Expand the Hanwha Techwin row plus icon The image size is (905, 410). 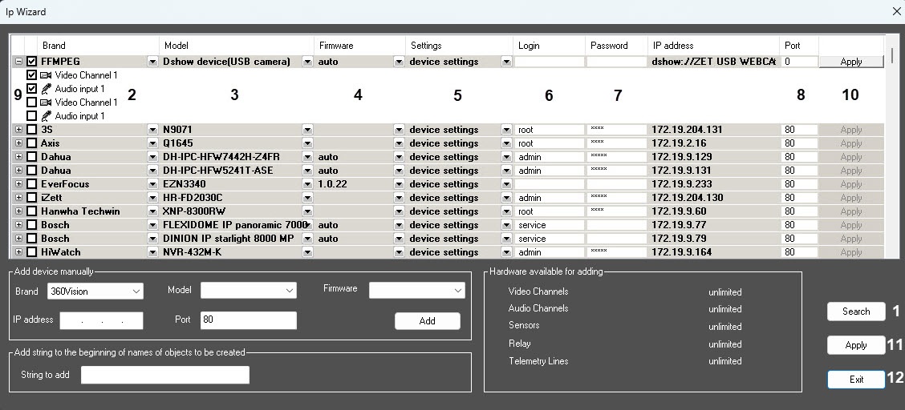[x=18, y=211]
